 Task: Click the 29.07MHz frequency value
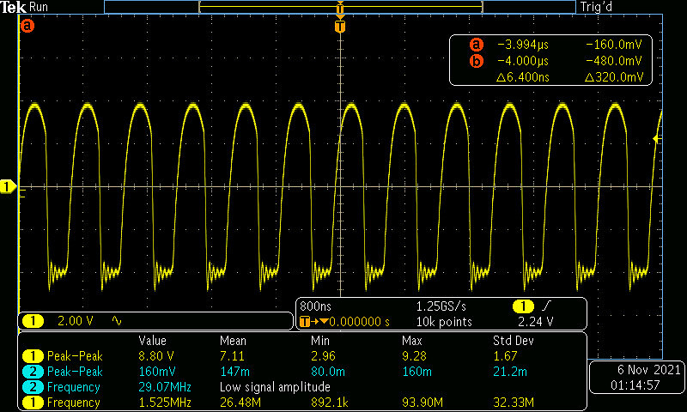[x=165, y=387]
